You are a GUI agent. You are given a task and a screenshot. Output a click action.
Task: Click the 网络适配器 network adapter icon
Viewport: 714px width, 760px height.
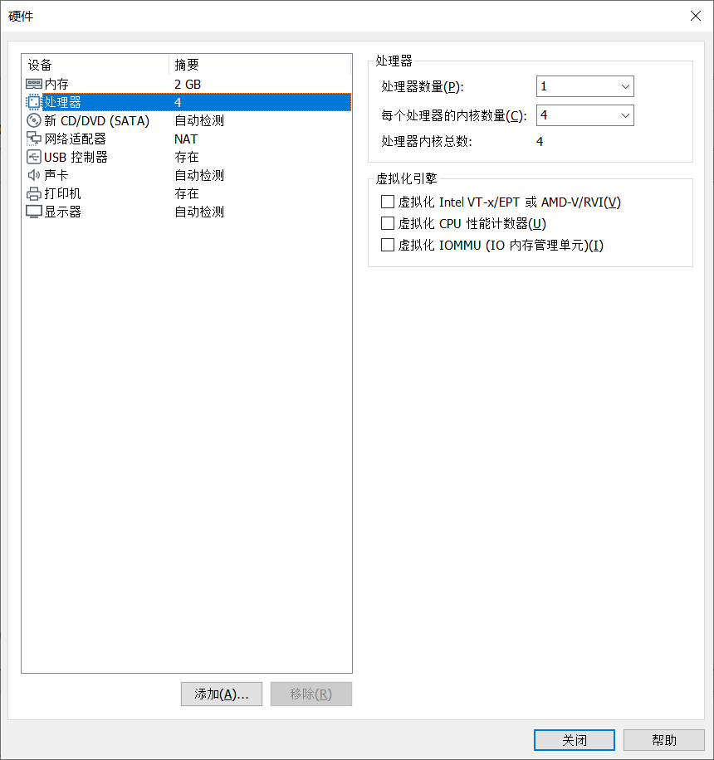(33, 139)
